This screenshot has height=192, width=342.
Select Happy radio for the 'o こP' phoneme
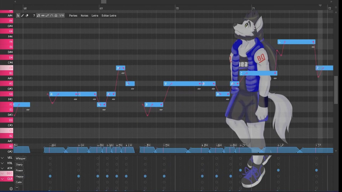(240, 176)
